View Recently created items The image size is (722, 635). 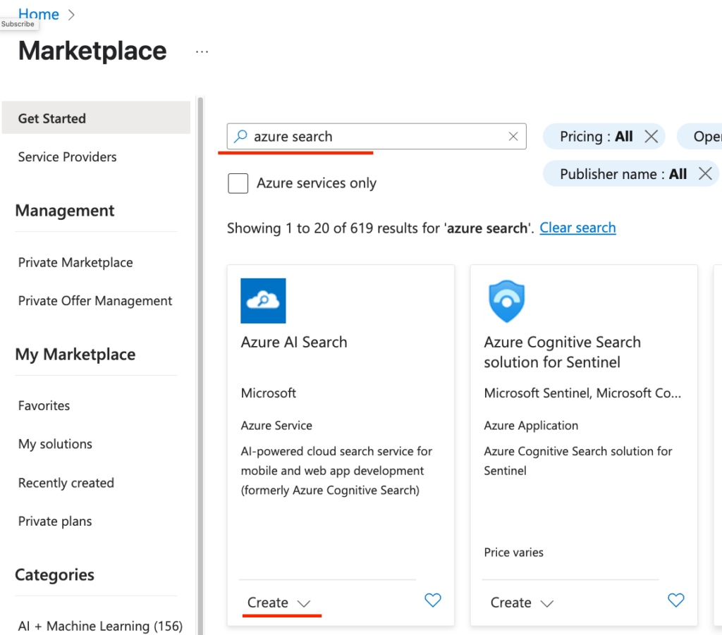pyautogui.click(x=66, y=483)
